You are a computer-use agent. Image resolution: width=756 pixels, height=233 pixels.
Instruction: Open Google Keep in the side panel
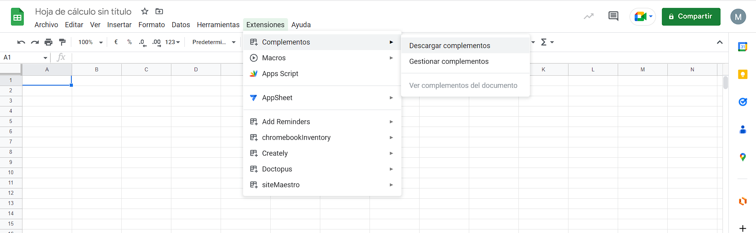743,74
